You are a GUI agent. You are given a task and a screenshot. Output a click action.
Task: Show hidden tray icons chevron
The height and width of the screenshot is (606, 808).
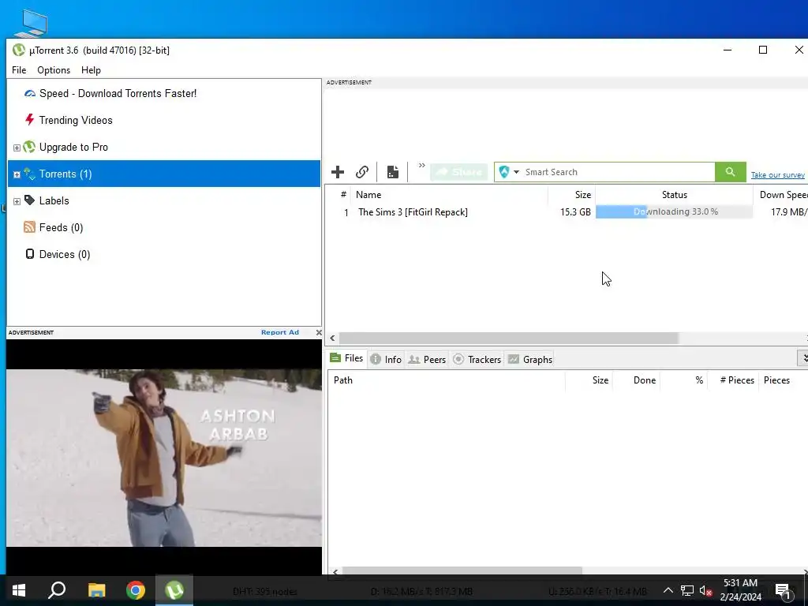coord(668,590)
